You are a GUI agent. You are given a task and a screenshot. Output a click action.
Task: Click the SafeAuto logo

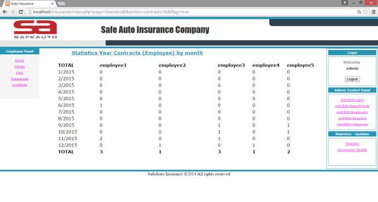[36, 30]
